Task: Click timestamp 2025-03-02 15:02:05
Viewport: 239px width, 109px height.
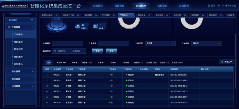Action: tap(179, 80)
